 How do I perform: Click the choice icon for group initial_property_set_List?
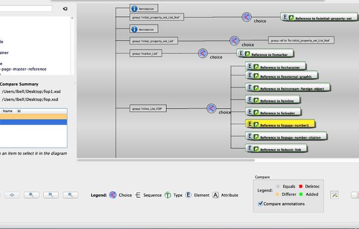[234, 41]
